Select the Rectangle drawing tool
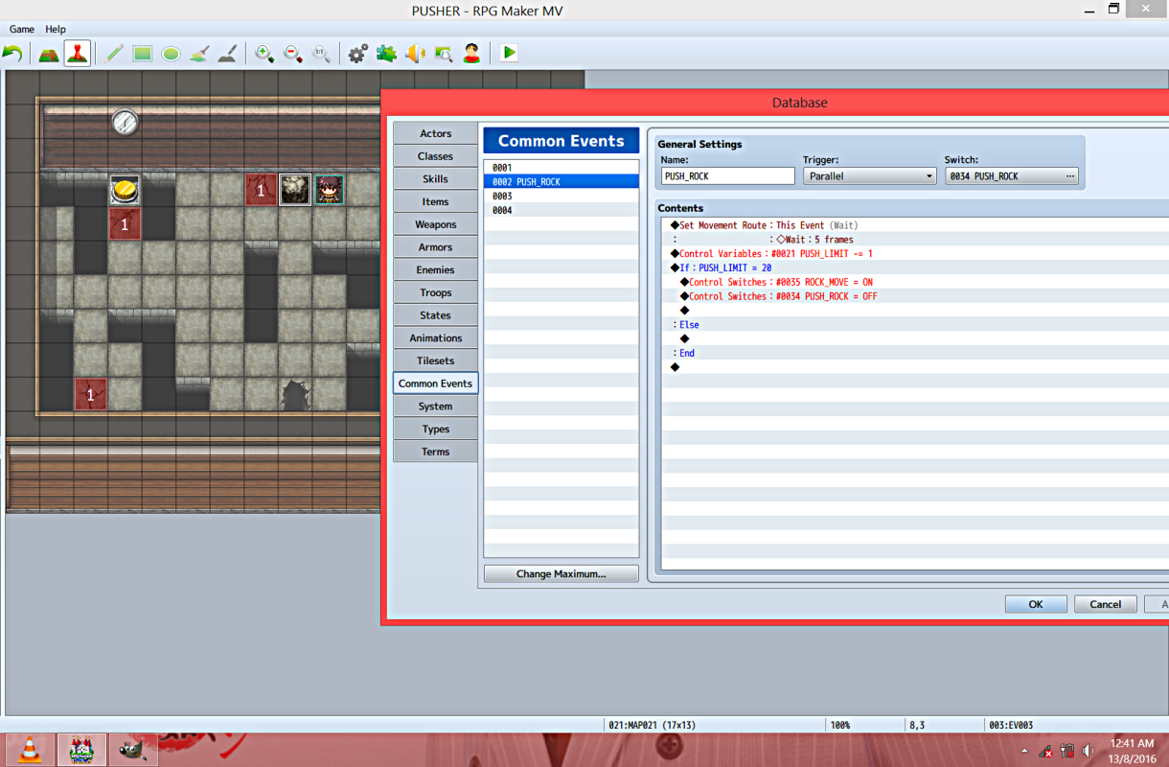The height and width of the screenshot is (767, 1169). (143, 54)
